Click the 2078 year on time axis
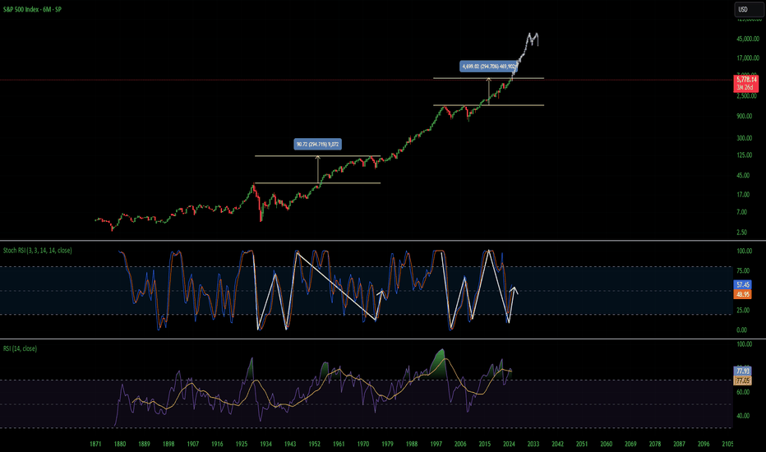 (655, 444)
